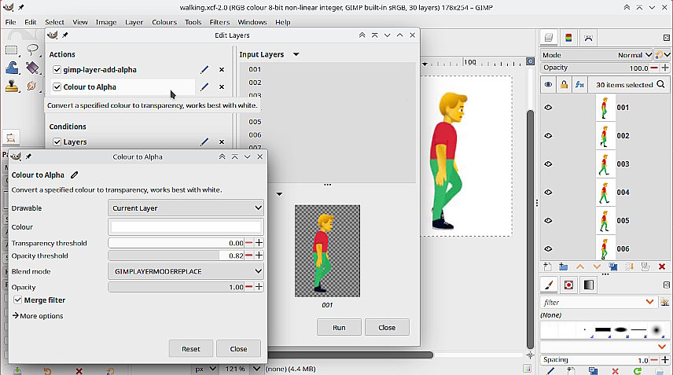Click the Reset button
This screenshot has height=375, width=673.
coord(191,348)
